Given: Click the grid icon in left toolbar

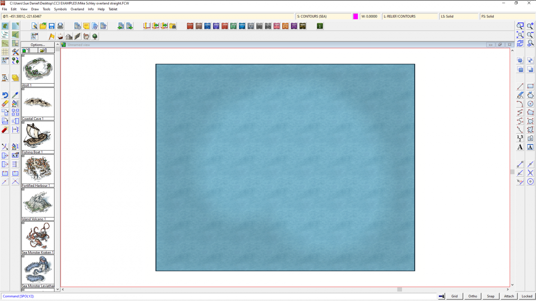Looking at the screenshot, I should pyautogui.click(x=5, y=52).
